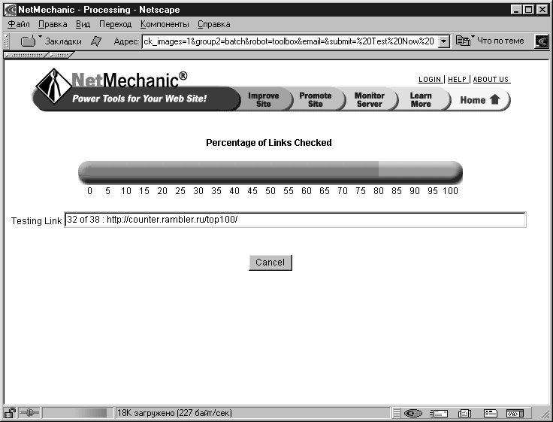Open the Вид menu
553x422 pixels.
83,24
